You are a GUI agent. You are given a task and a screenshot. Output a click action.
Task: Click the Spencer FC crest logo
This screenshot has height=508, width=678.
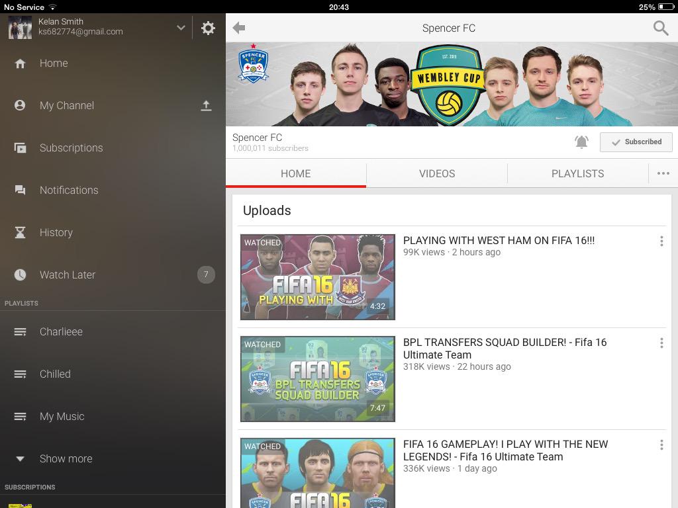tap(254, 63)
